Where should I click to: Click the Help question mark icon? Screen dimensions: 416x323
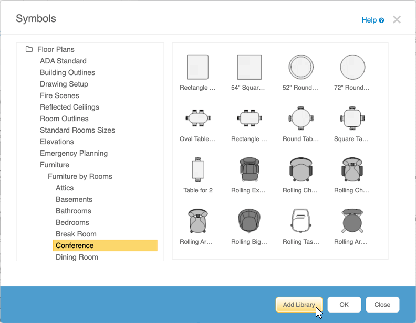381,20
